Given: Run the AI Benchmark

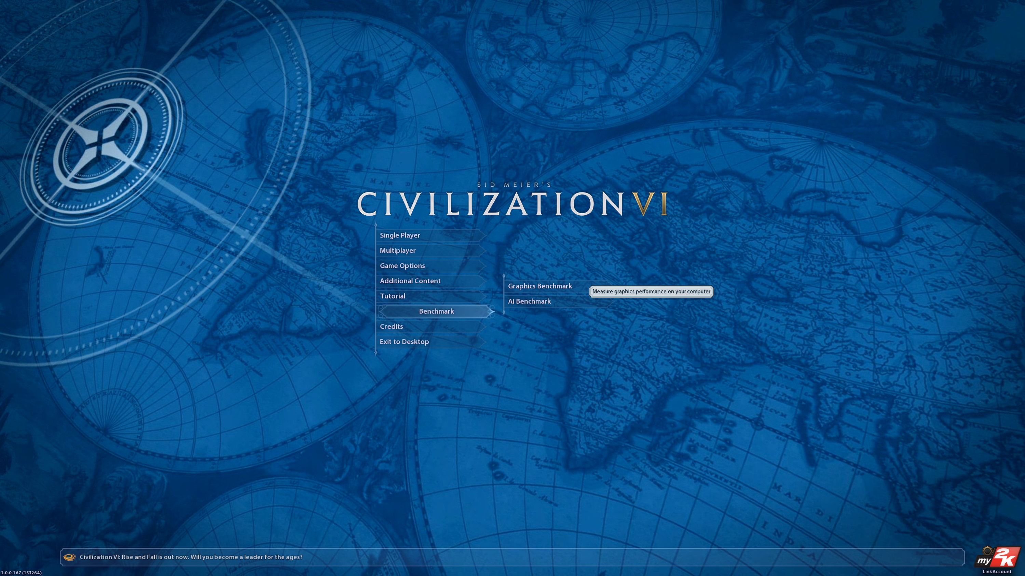Looking at the screenshot, I should (529, 301).
